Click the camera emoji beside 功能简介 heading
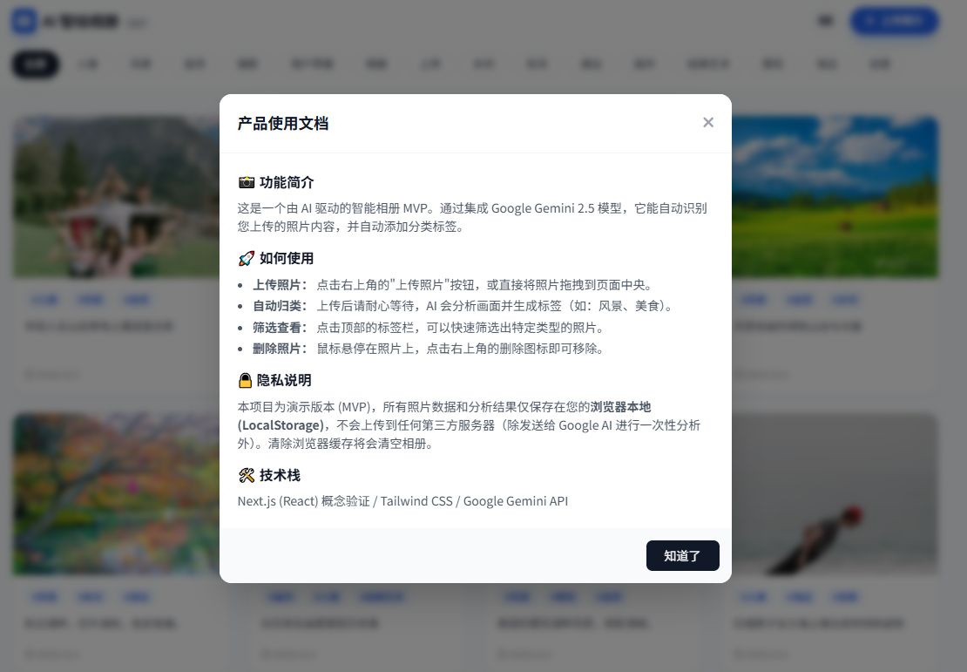 (x=246, y=182)
